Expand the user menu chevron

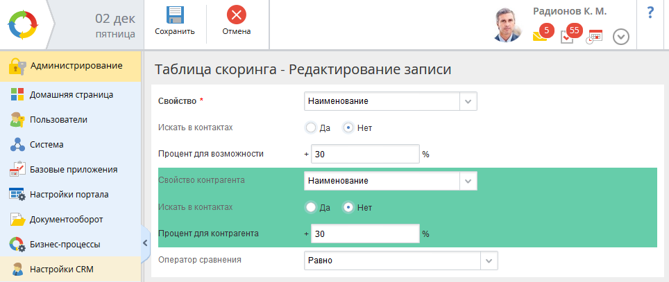[x=621, y=37]
